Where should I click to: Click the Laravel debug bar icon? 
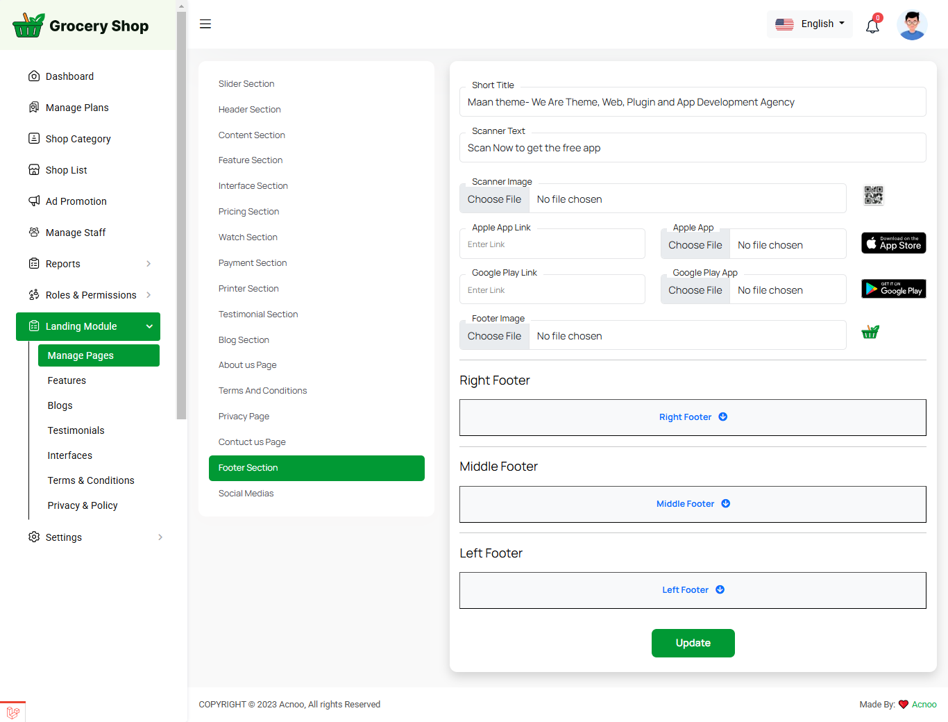coord(12,712)
